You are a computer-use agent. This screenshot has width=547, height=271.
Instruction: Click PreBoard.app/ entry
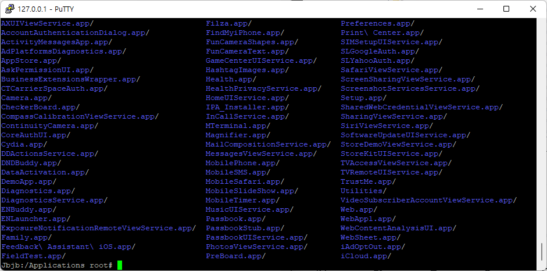coord(236,256)
